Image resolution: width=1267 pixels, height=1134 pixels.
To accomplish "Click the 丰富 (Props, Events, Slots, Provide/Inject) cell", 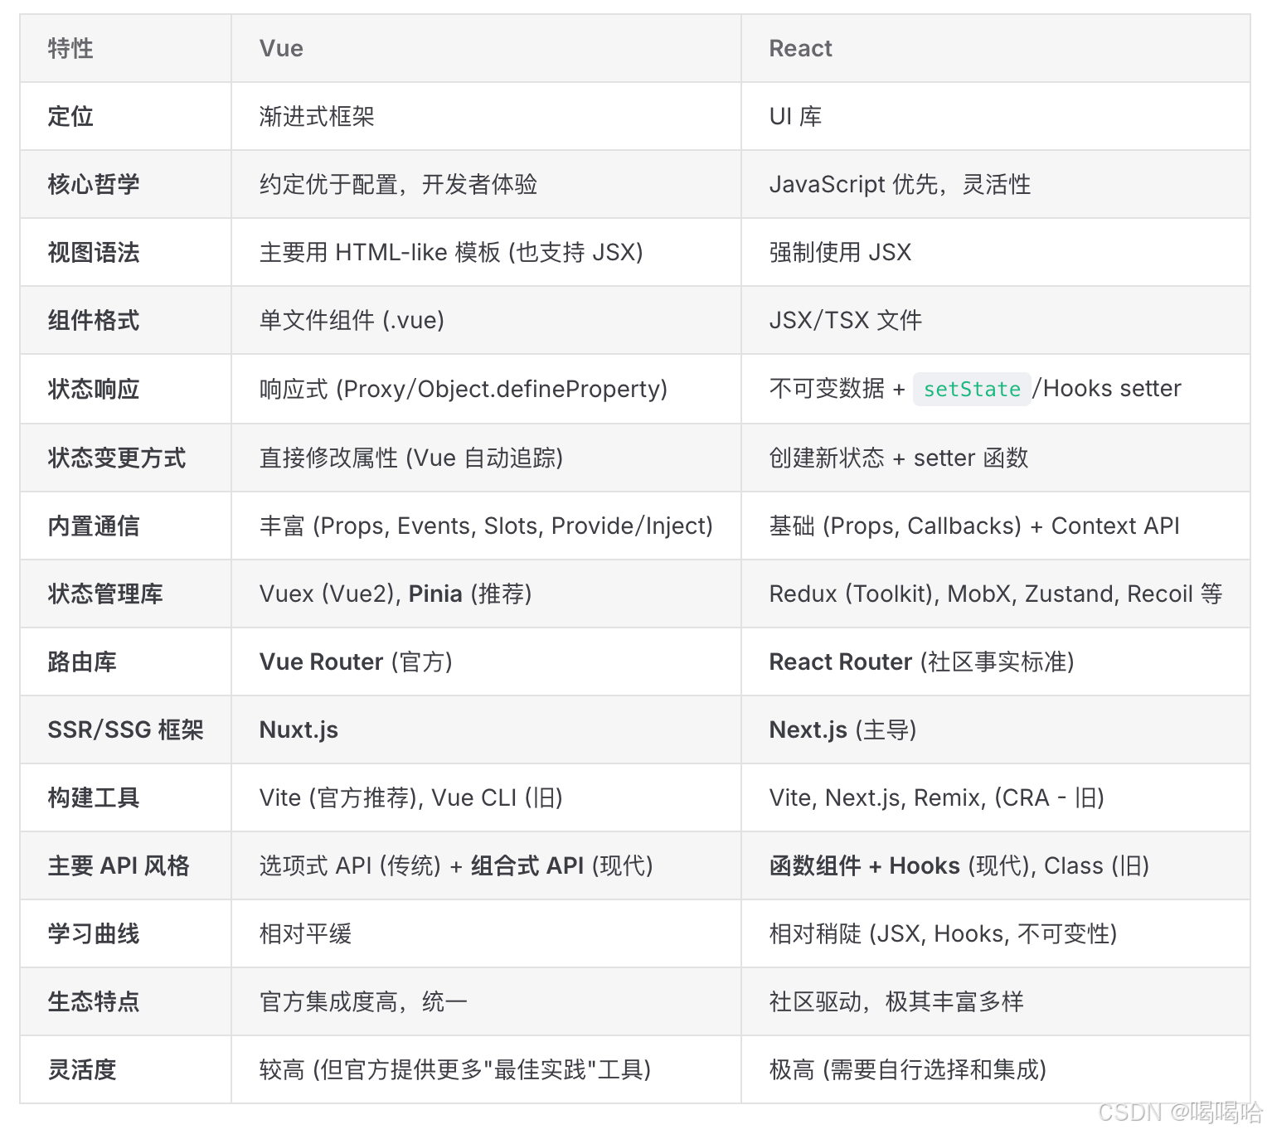I will 486,526.
